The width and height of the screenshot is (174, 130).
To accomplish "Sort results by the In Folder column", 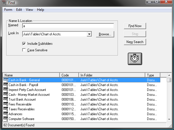I will tap(112, 75).
